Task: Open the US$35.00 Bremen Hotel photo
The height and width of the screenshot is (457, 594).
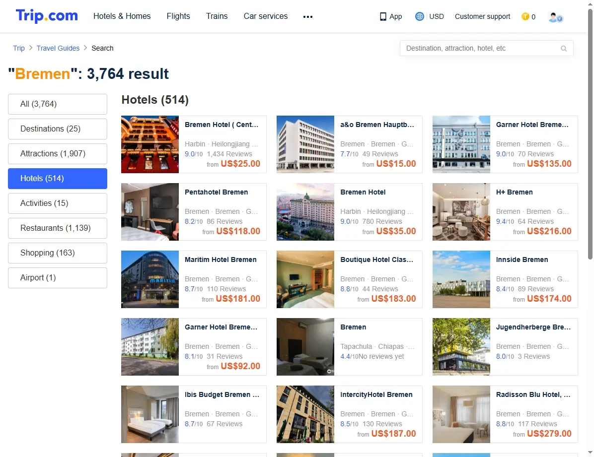Action: pyautogui.click(x=305, y=212)
